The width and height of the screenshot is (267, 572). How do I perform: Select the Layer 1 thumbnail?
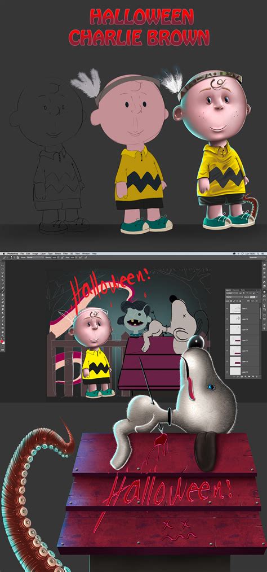tap(235, 308)
